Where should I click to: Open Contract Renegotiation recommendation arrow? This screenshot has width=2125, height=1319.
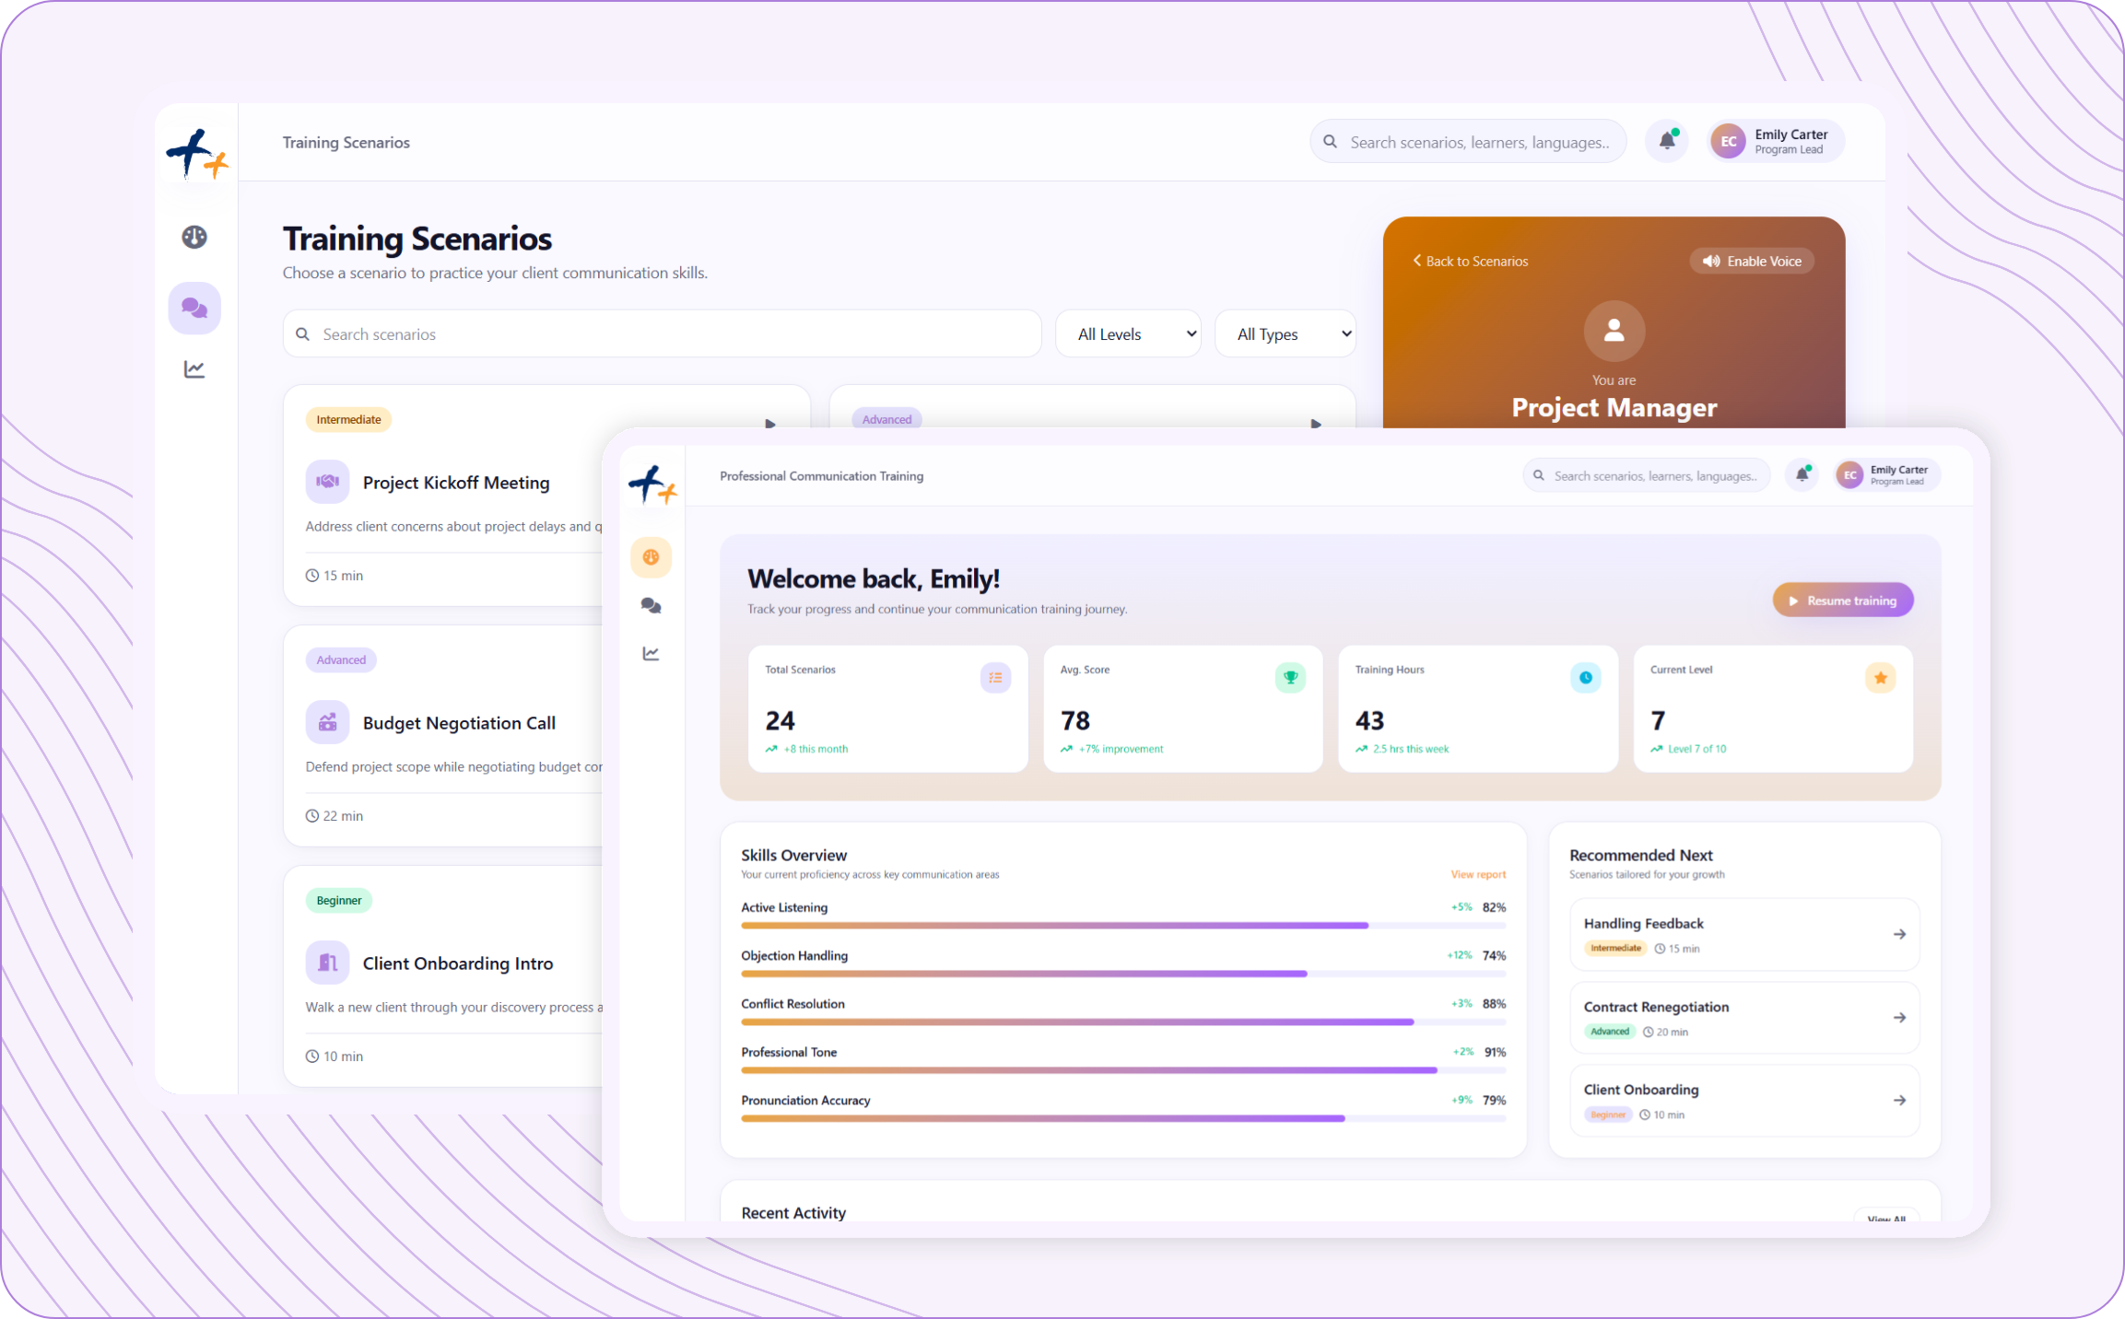[1899, 1018]
